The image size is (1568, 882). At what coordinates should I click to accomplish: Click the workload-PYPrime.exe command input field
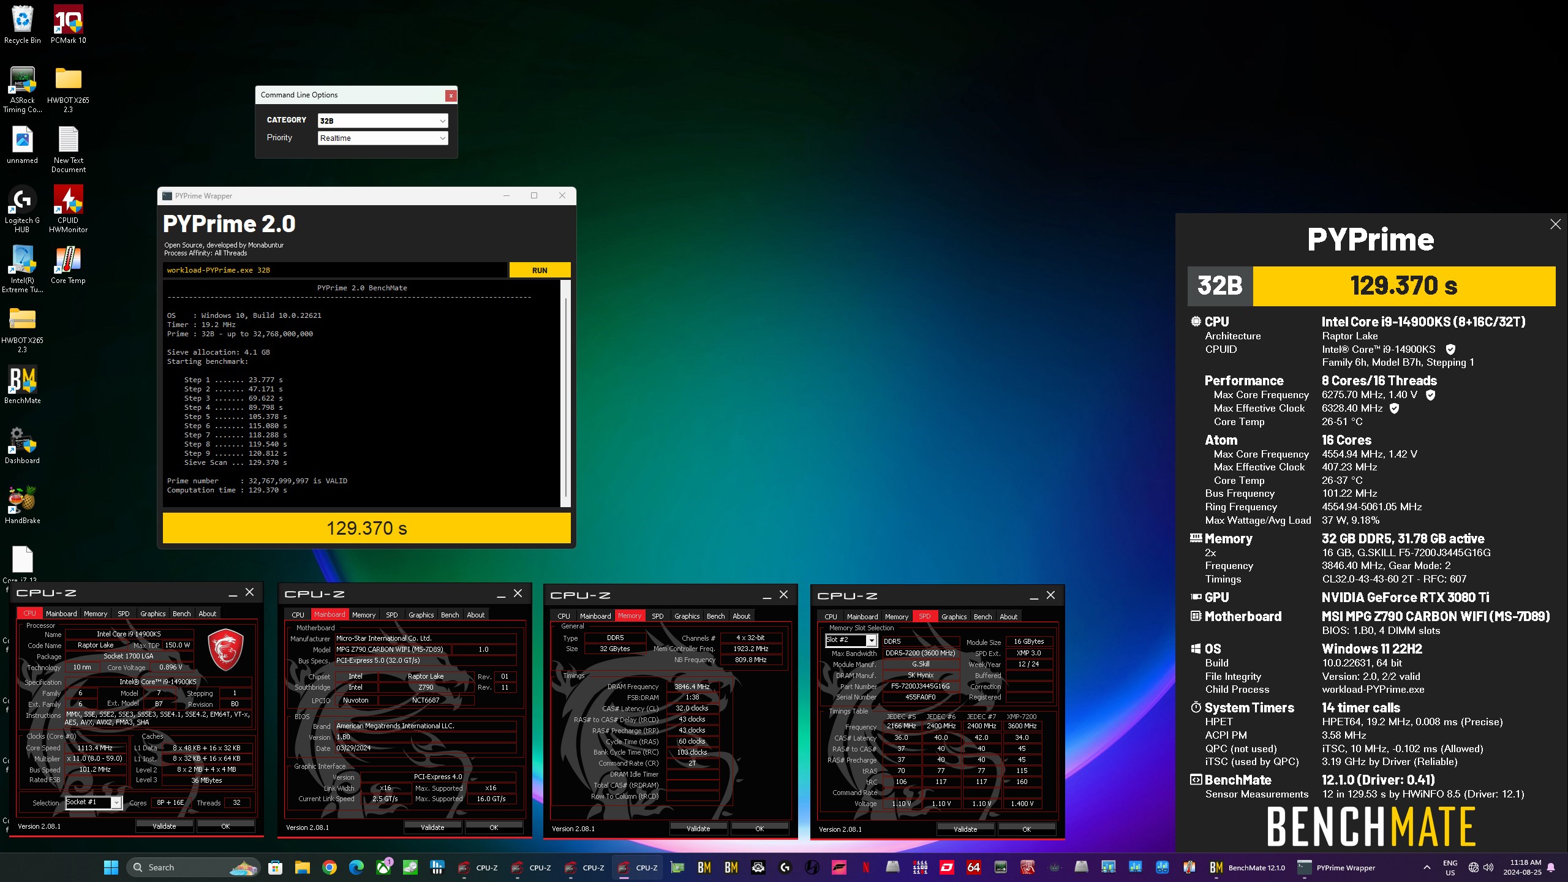(x=335, y=270)
